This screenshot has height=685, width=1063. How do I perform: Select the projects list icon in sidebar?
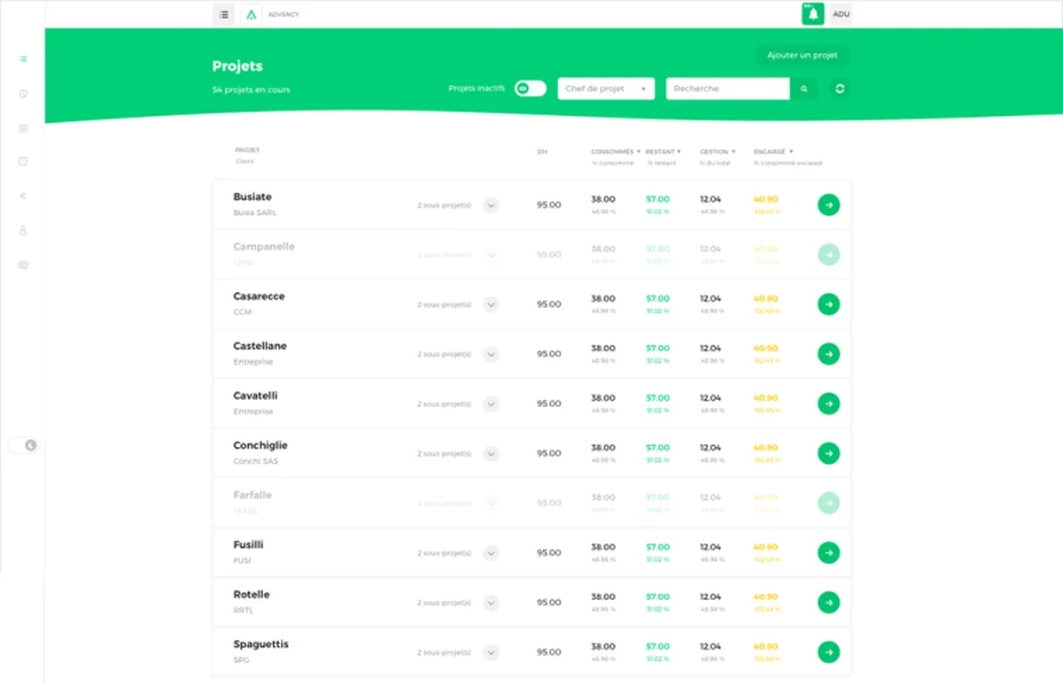(x=23, y=58)
